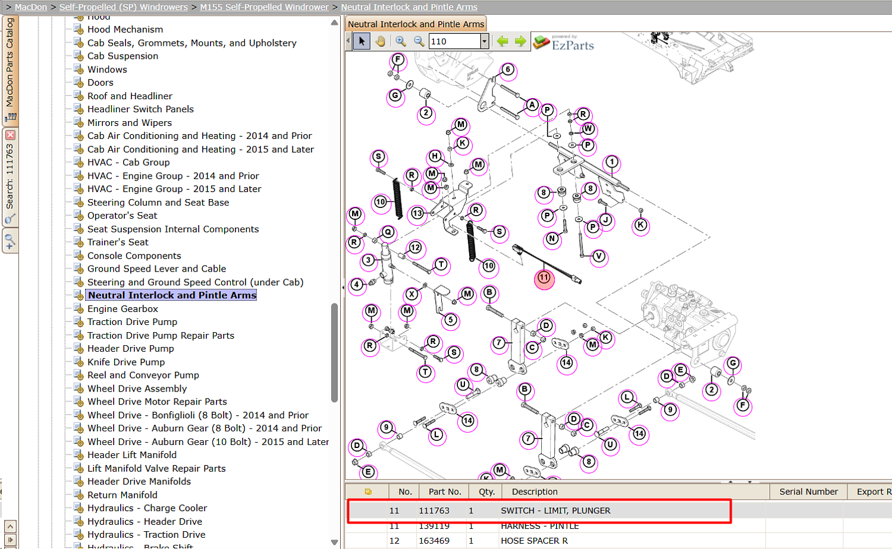Open Engine Gearbox tree item
This screenshot has width=892, height=549.
pyautogui.click(x=123, y=308)
